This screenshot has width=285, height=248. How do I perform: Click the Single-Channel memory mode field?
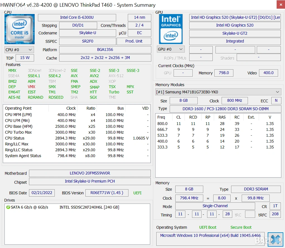[x=215, y=206]
